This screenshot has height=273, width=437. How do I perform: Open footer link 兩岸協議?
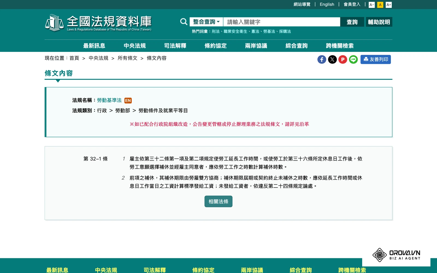[252, 270]
